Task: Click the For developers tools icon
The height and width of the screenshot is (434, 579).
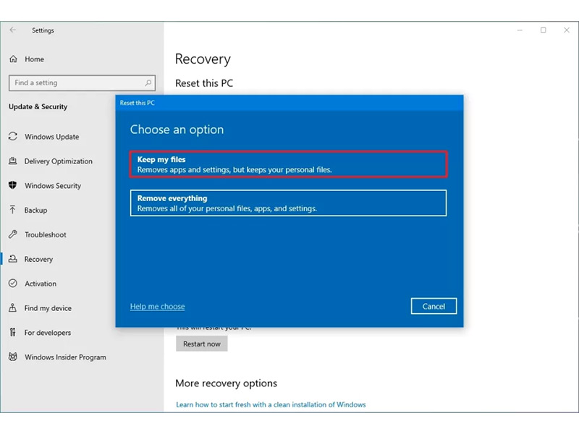Action: 13,333
